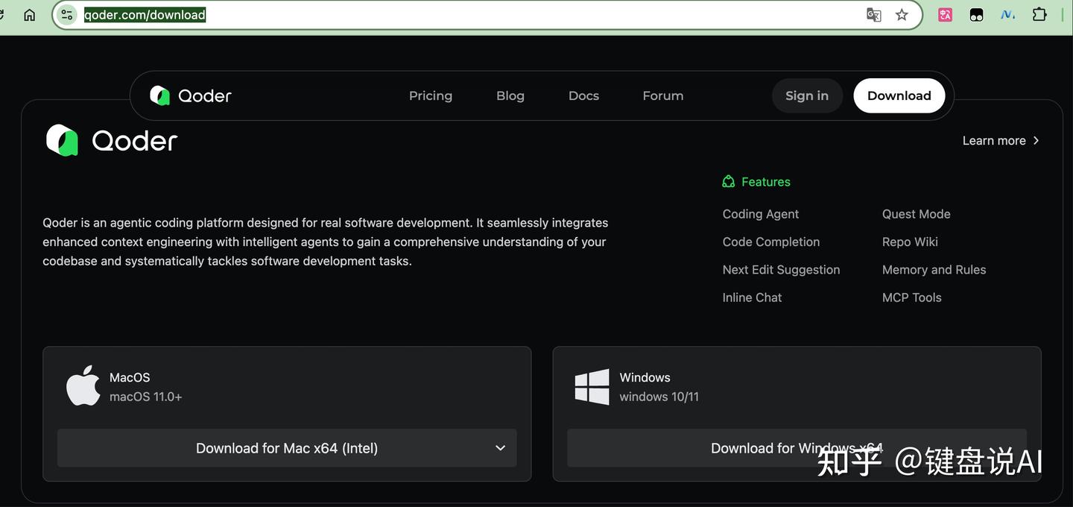The width and height of the screenshot is (1073, 507).
Task: Click Download for Mac x64 (Intel)
Action: tap(287, 448)
